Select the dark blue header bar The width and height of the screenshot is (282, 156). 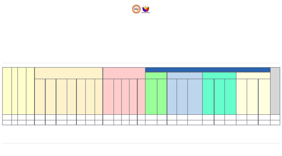pos(207,70)
